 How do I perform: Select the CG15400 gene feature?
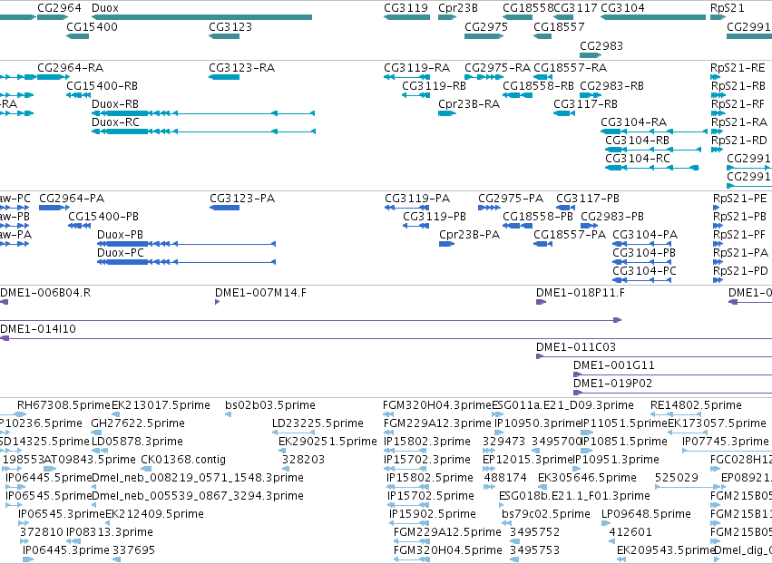point(78,36)
